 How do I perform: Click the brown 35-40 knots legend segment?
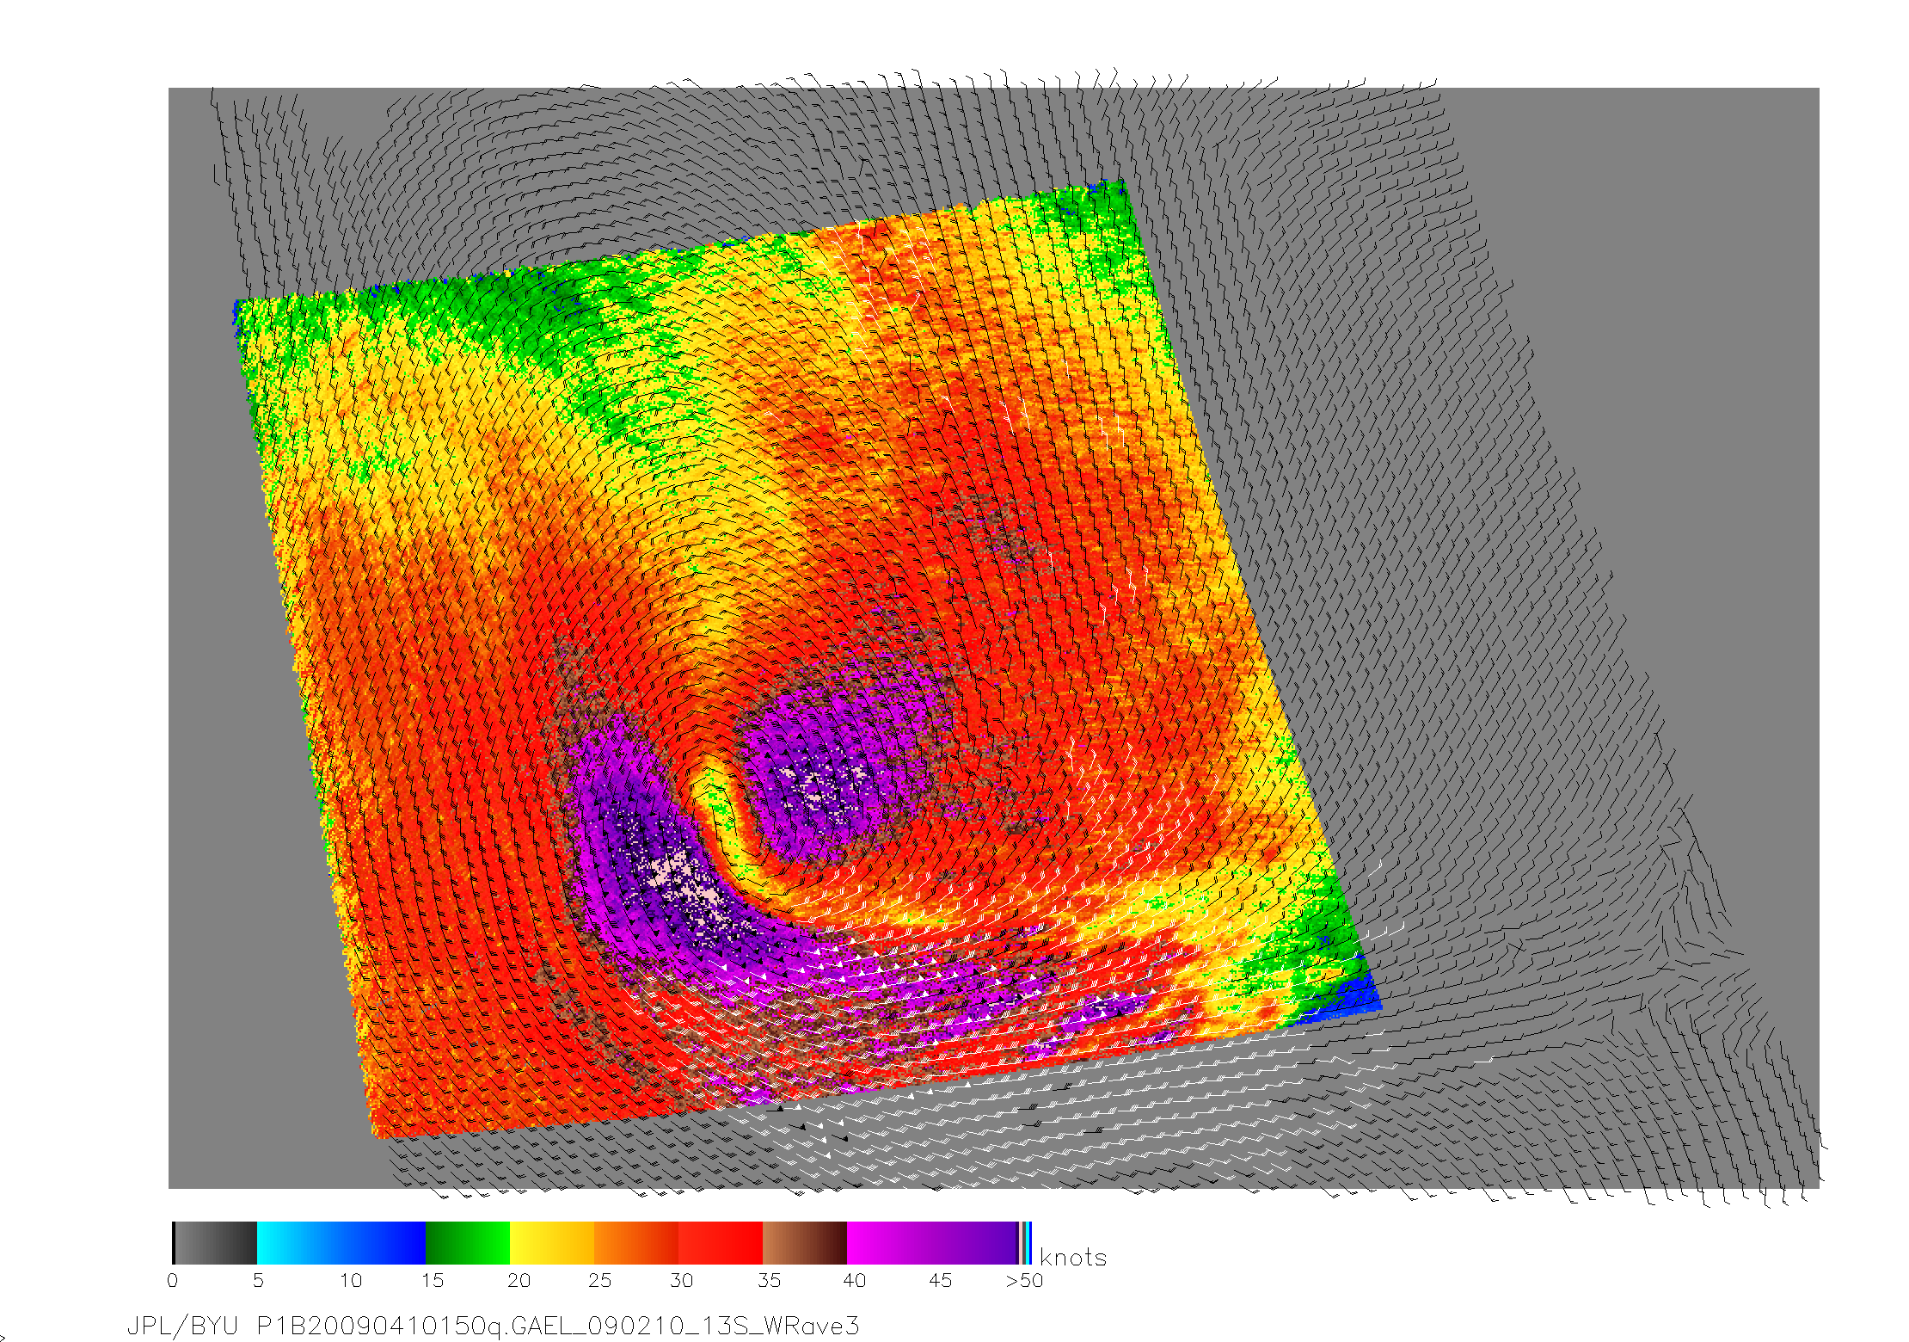805,1243
